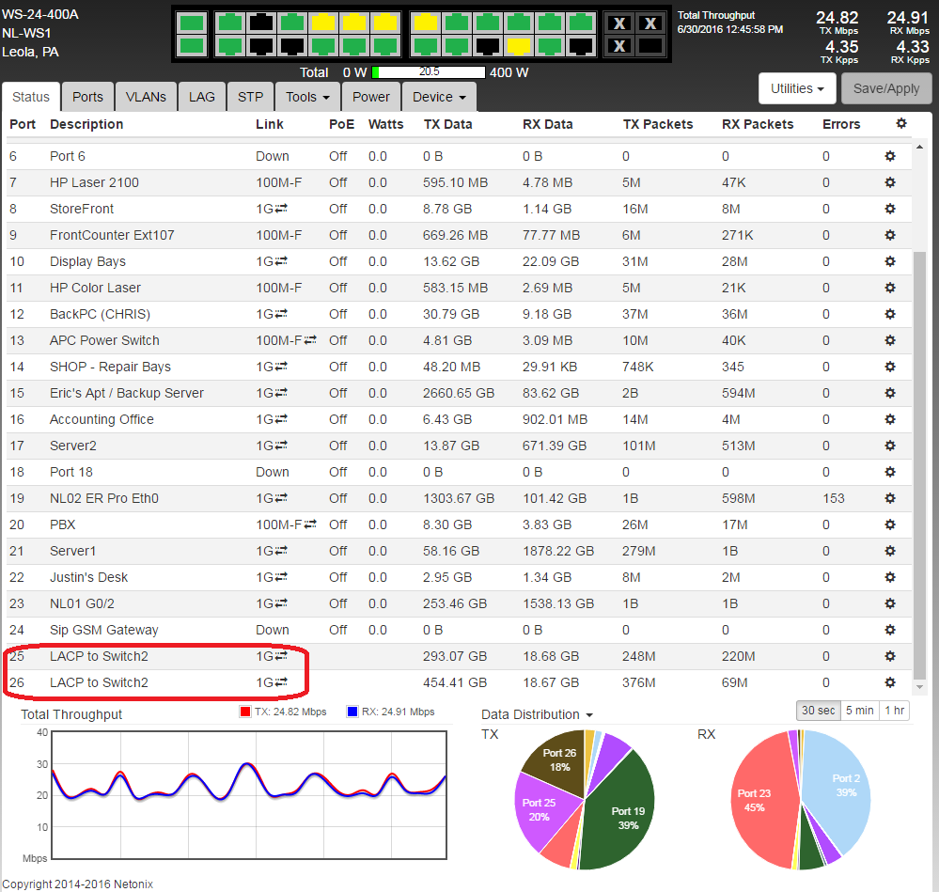Click gear icon for Accounting Office row

889,419
